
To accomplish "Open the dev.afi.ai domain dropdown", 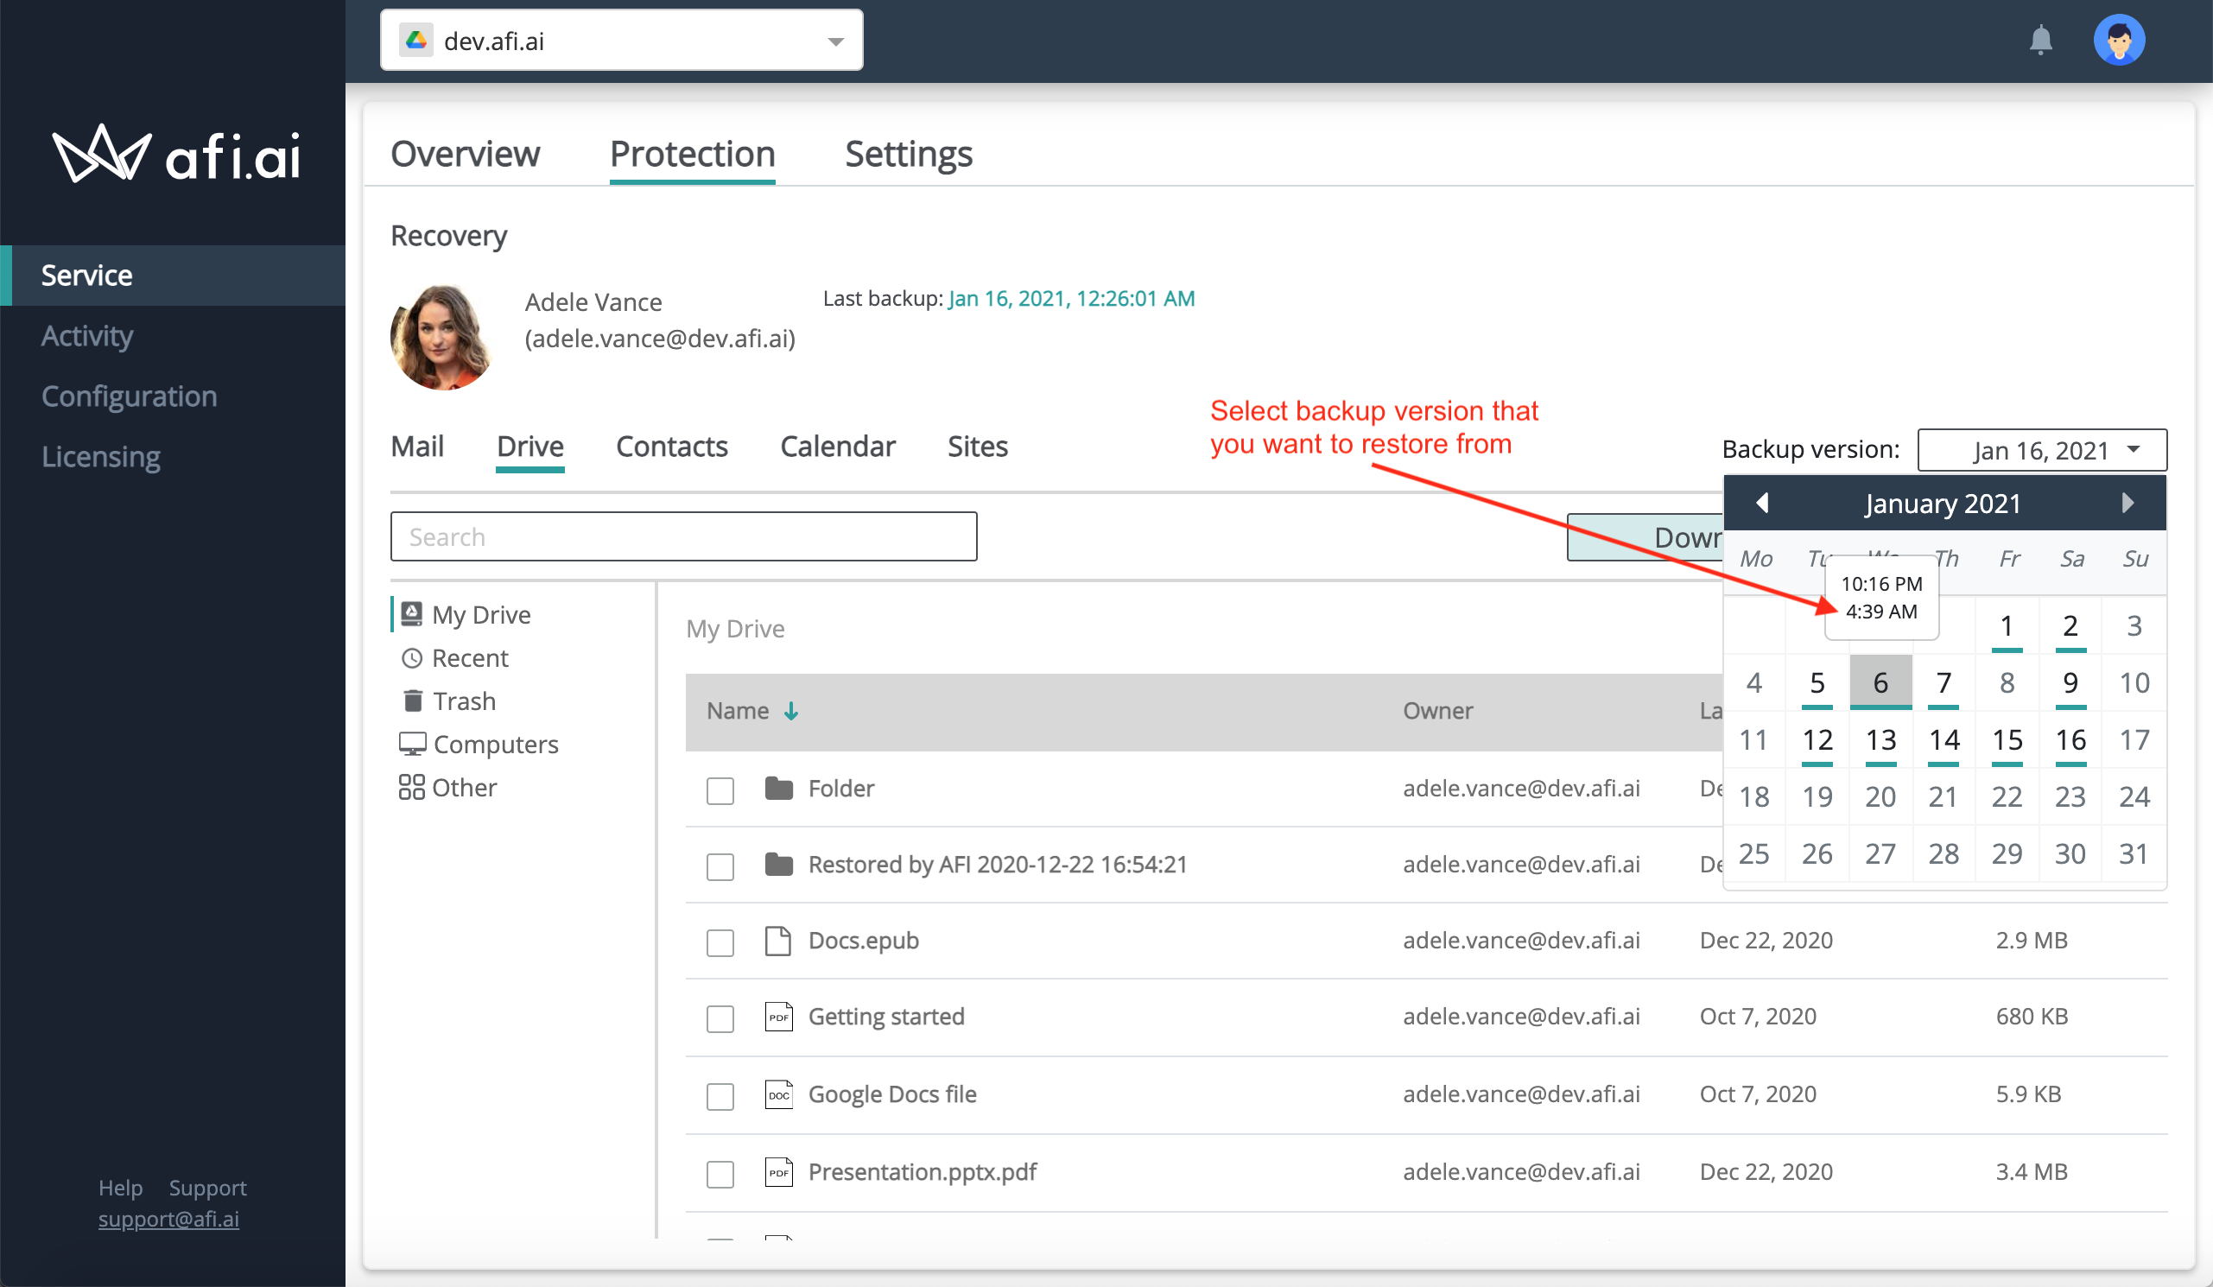I will pos(622,41).
